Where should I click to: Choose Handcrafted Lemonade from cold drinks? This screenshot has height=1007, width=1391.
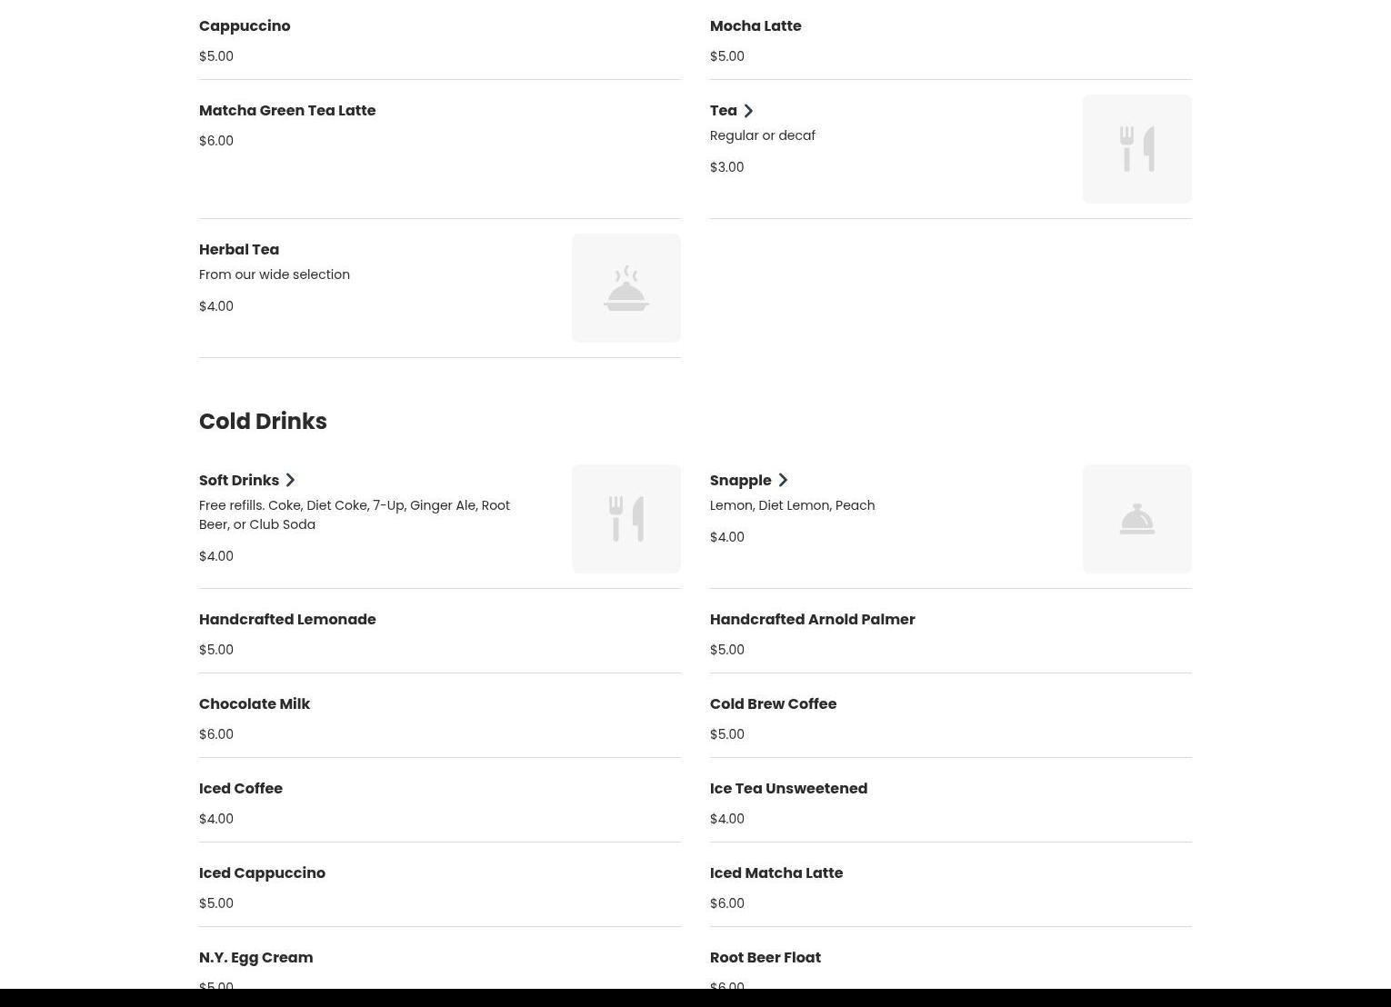287,620
